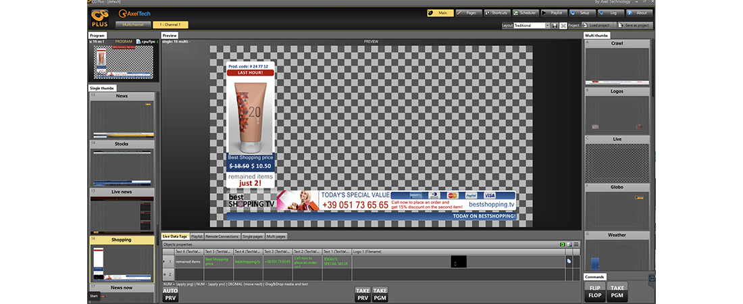Select the Globo multi thumbnail
Screen dimensions: 743x304
[617, 206]
